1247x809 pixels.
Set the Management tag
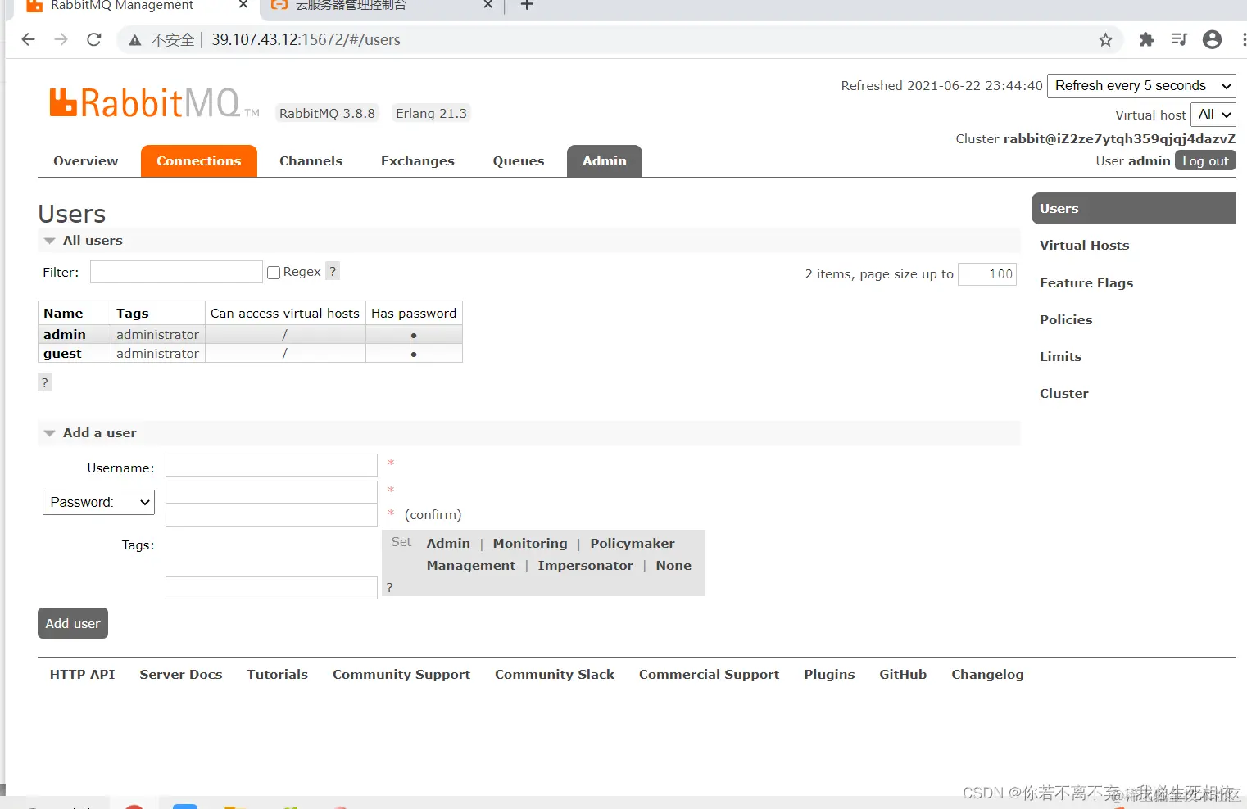tap(471, 566)
